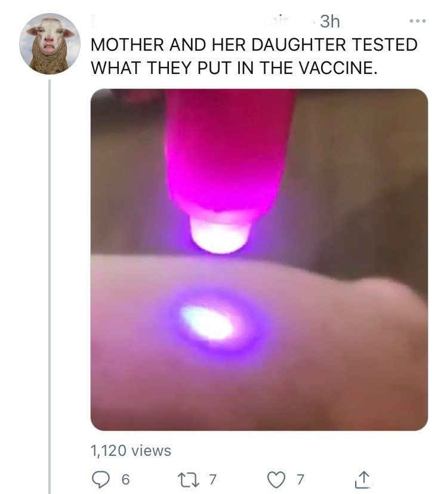Click the 3h timestamp link
Screen dimensions: 447x494
329,21
